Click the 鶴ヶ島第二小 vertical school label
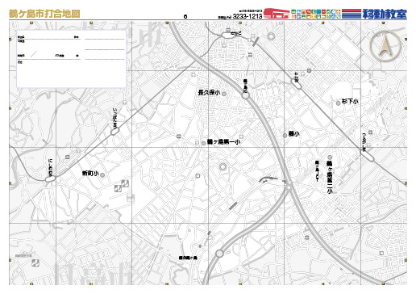Image resolution: width=416 pixels, height=294 pixels. pos(330,177)
